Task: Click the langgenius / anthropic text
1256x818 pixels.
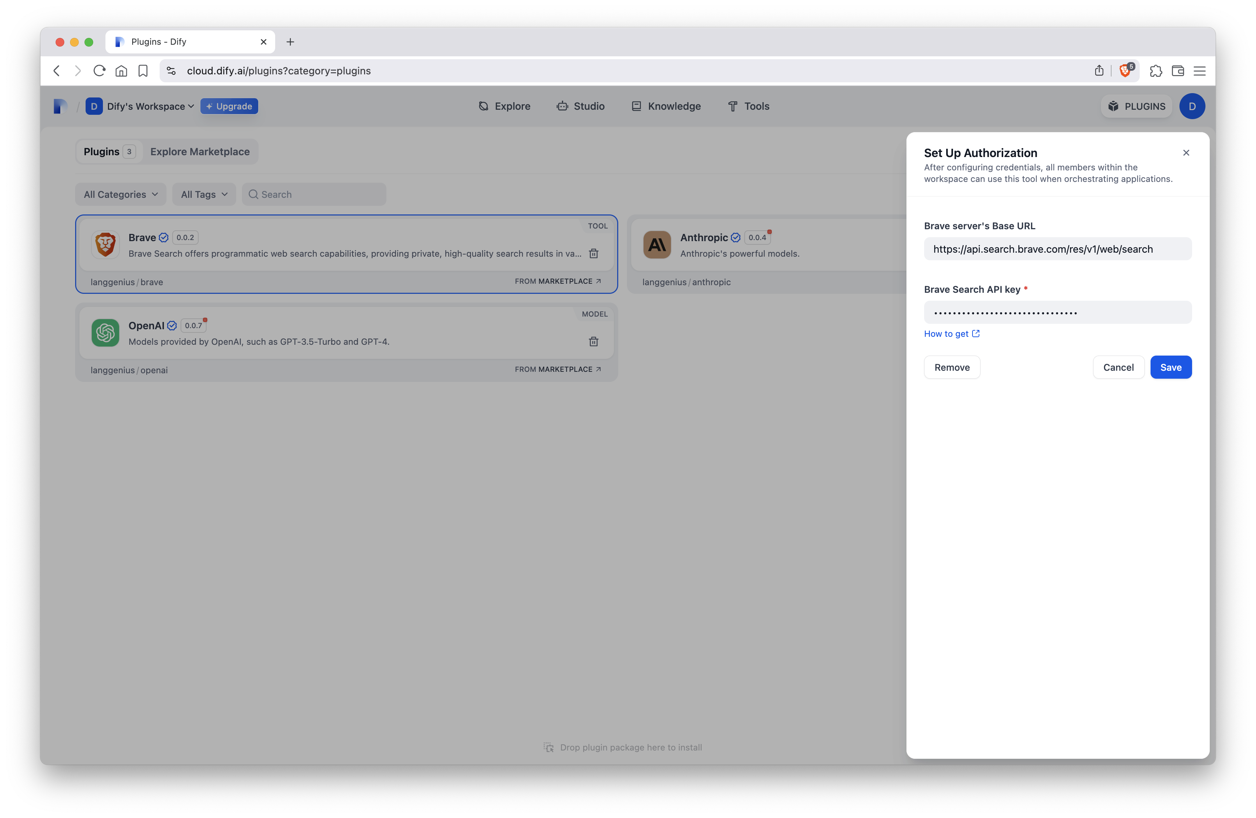Action: point(686,282)
